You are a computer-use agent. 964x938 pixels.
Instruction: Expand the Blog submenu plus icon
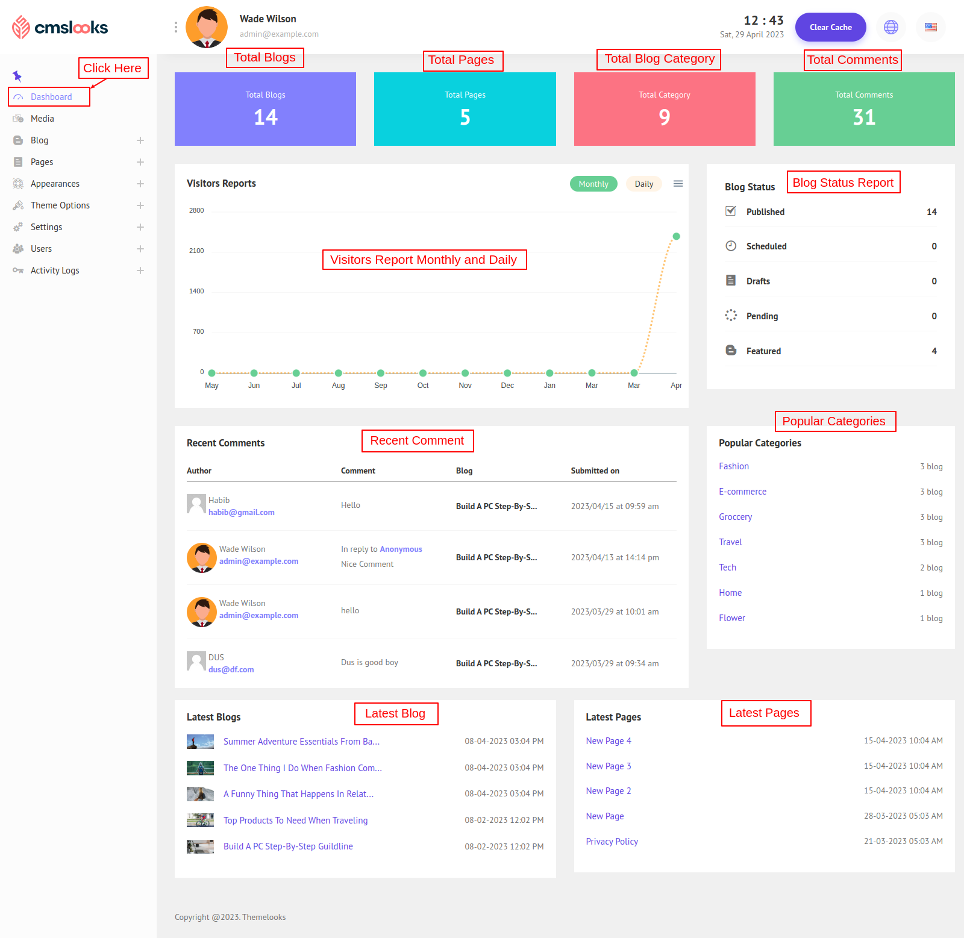click(x=140, y=140)
